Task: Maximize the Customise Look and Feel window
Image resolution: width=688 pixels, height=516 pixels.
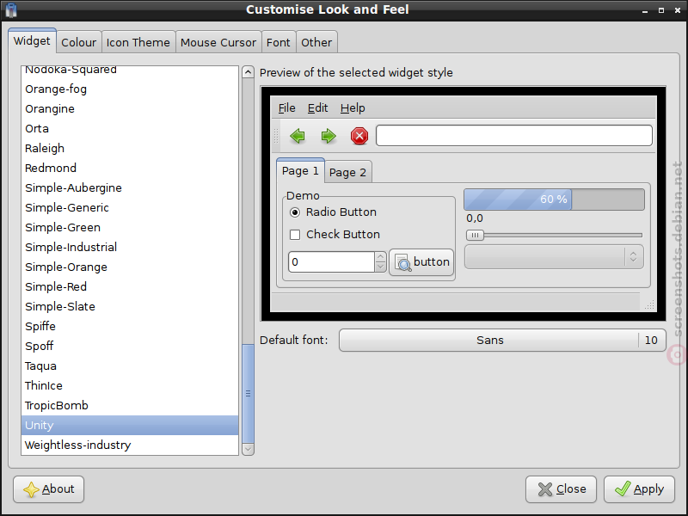Action: (660, 10)
